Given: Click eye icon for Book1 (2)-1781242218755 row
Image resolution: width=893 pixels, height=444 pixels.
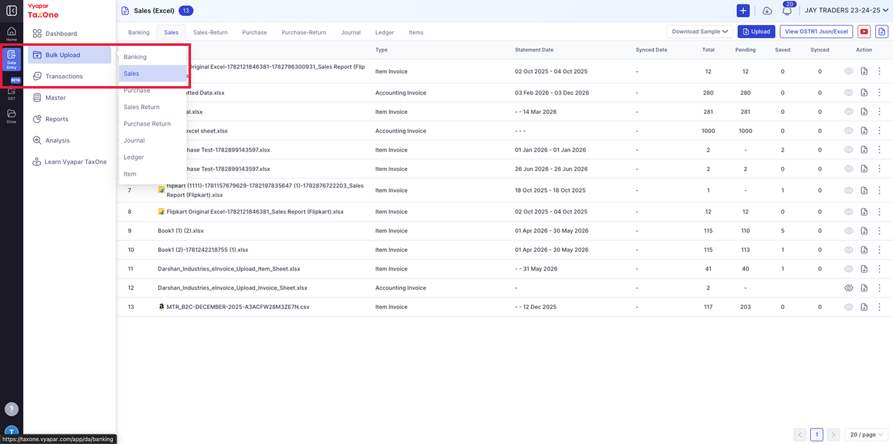Looking at the screenshot, I should [849, 250].
